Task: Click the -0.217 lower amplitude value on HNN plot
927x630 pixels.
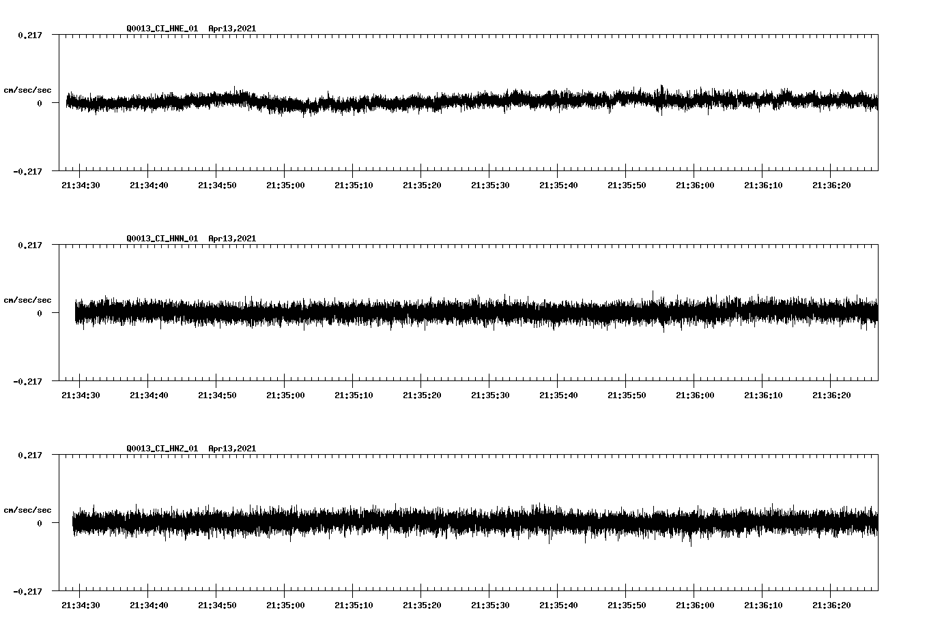Action: click(x=28, y=382)
